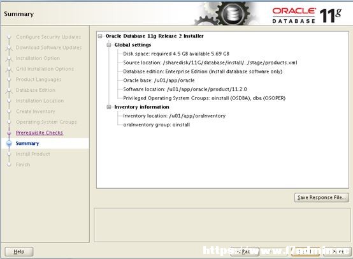Select the Oracle base path row
353x259 pixels.
(x=159, y=80)
